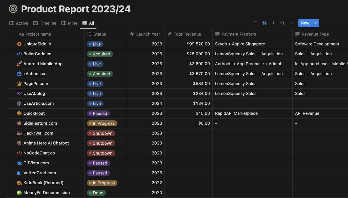Open the PagePe.com project page

point(36,83)
